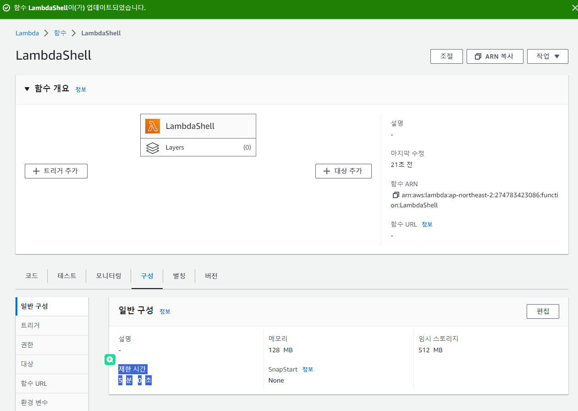
Task: Click the 512 MB storage value
Action: [430, 350]
